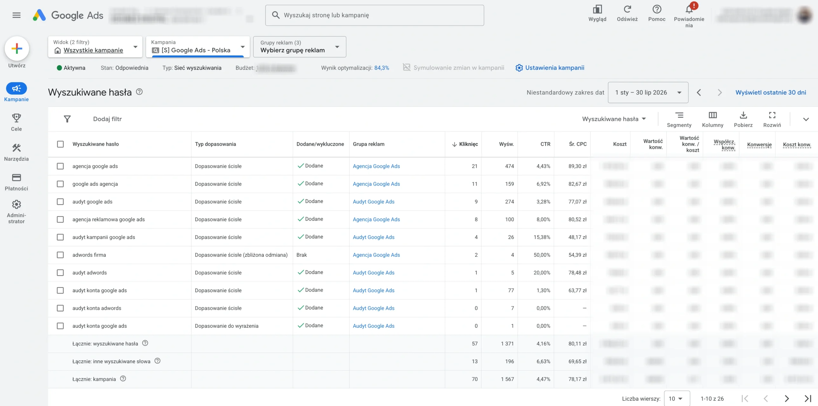Sort by Koszt column header
Viewport: 818px width, 406px height.
coord(620,144)
